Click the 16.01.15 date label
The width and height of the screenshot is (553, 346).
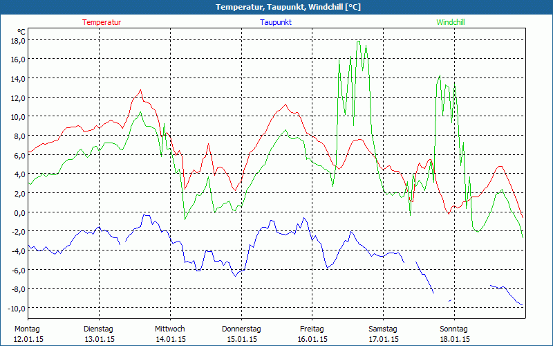313,339
